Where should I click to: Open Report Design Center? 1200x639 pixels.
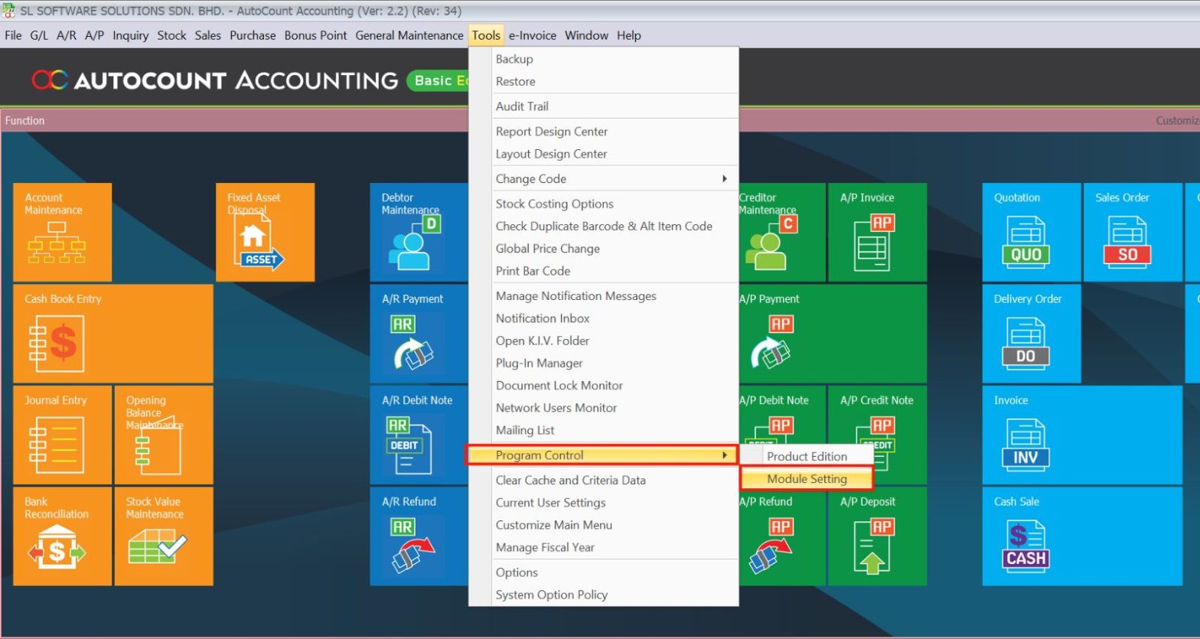point(603,132)
